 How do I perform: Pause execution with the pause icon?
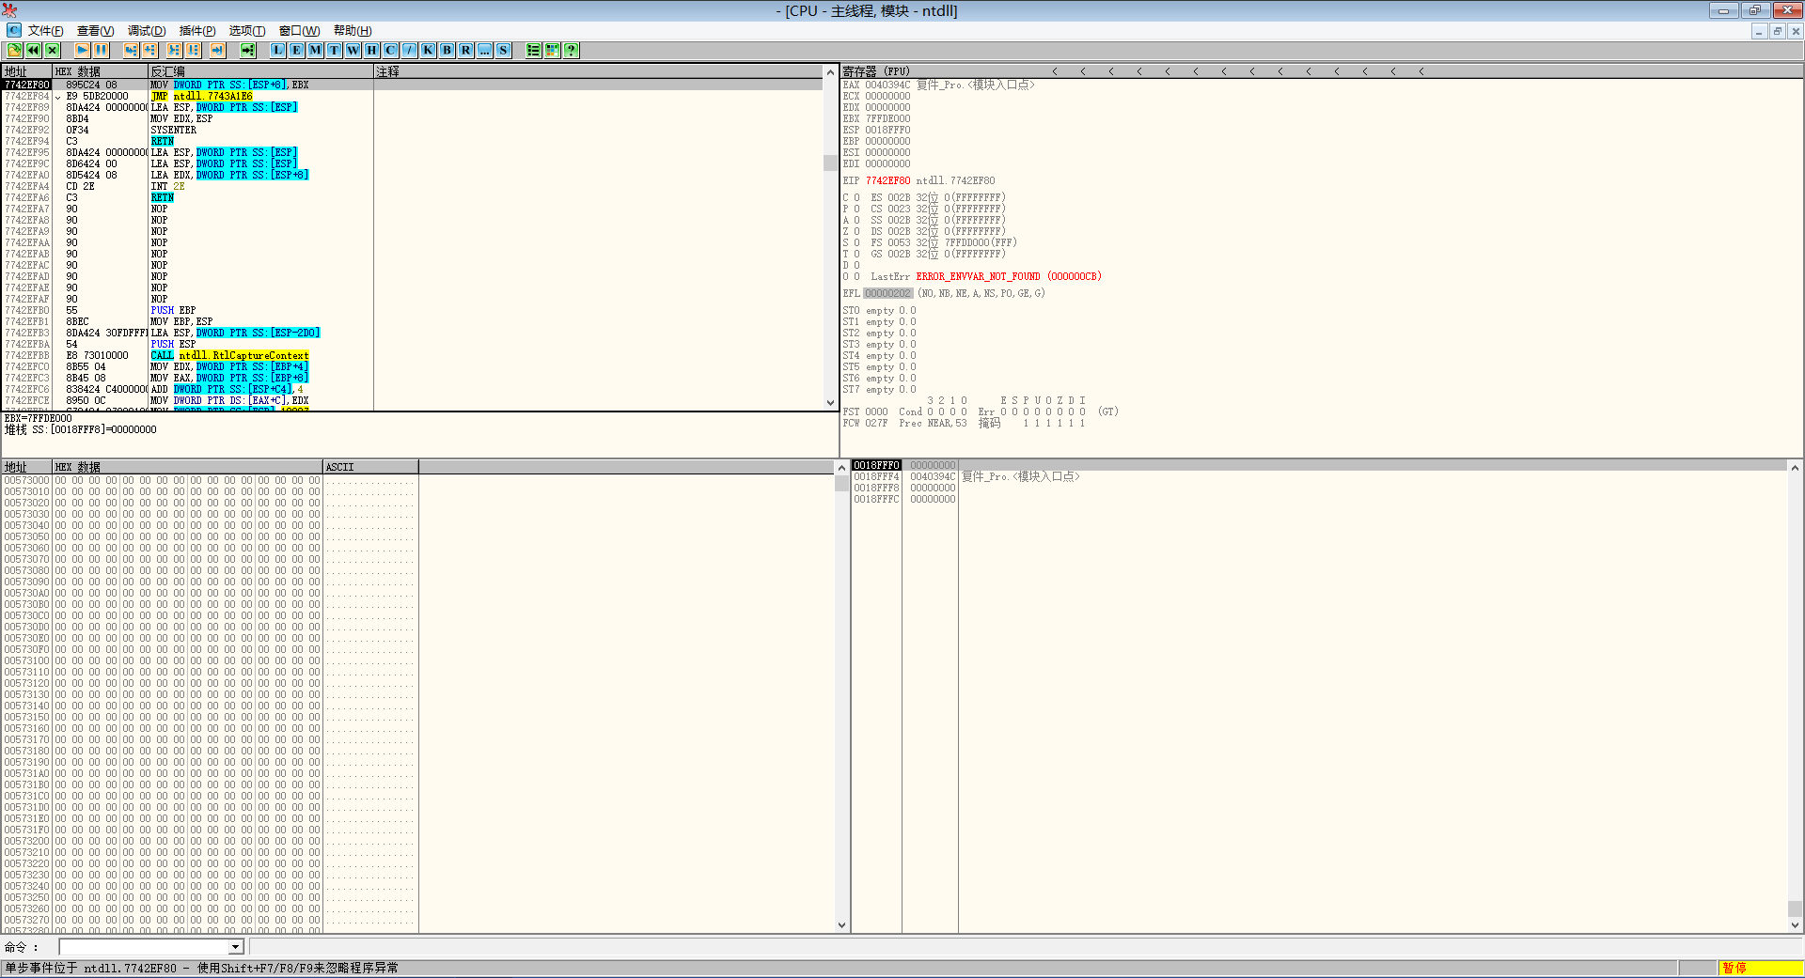coord(101,51)
